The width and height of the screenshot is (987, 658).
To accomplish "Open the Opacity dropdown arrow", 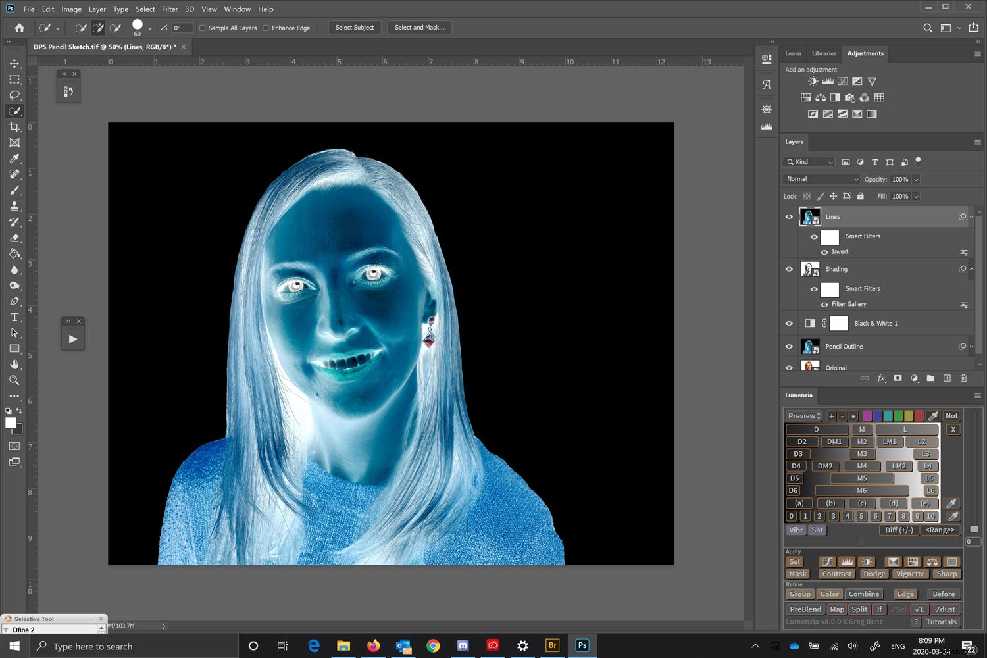I will (x=916, y=179).
